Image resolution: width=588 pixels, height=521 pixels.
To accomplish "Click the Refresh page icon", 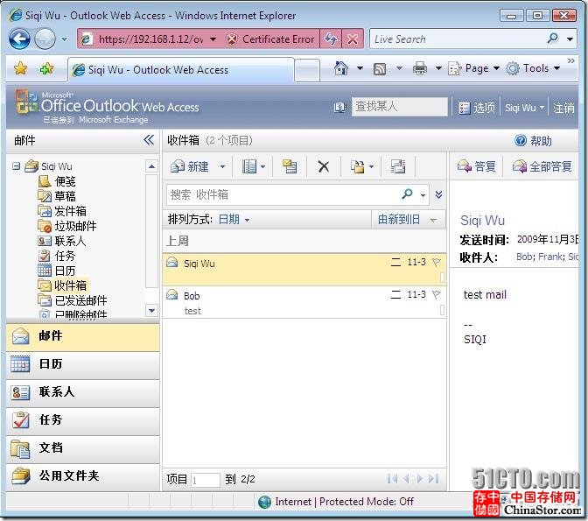I will [331, 39].
